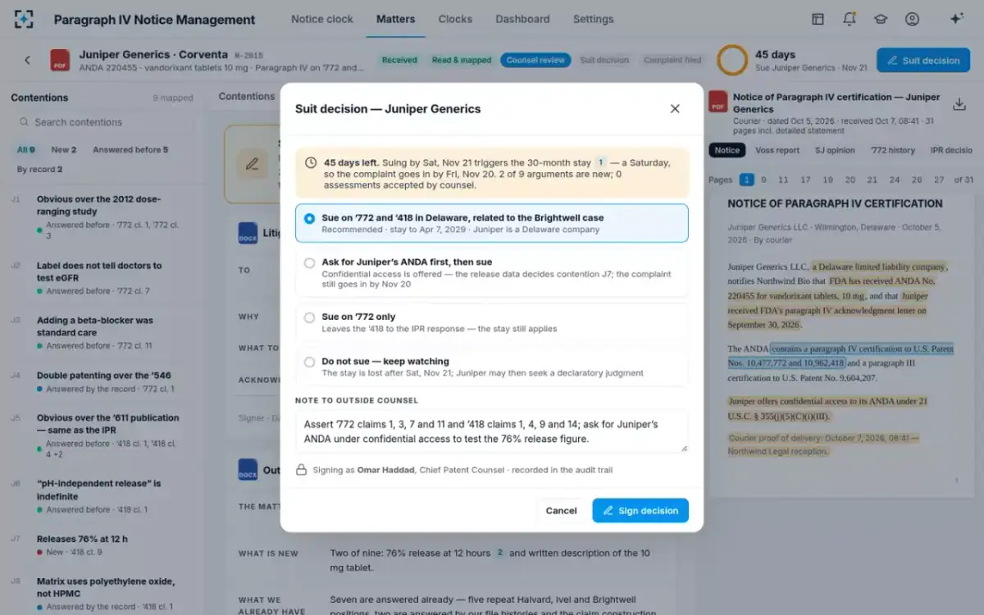984x615 pixels.
Task: Switch to Voss report document tab
Action: coord(777,150)
